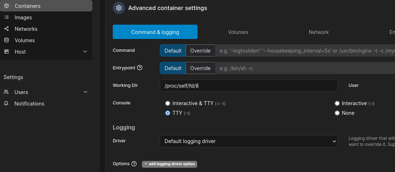Viewport: 395px width, 172px height.
Task: Click the Working Dir input field
Action: tap(248, 85)
